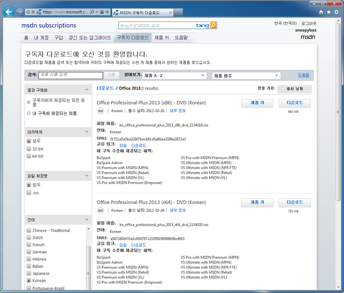The image size is (344, 293).
Task: Open the 제품 A - Z dropdown
Action: click(174, 76)
